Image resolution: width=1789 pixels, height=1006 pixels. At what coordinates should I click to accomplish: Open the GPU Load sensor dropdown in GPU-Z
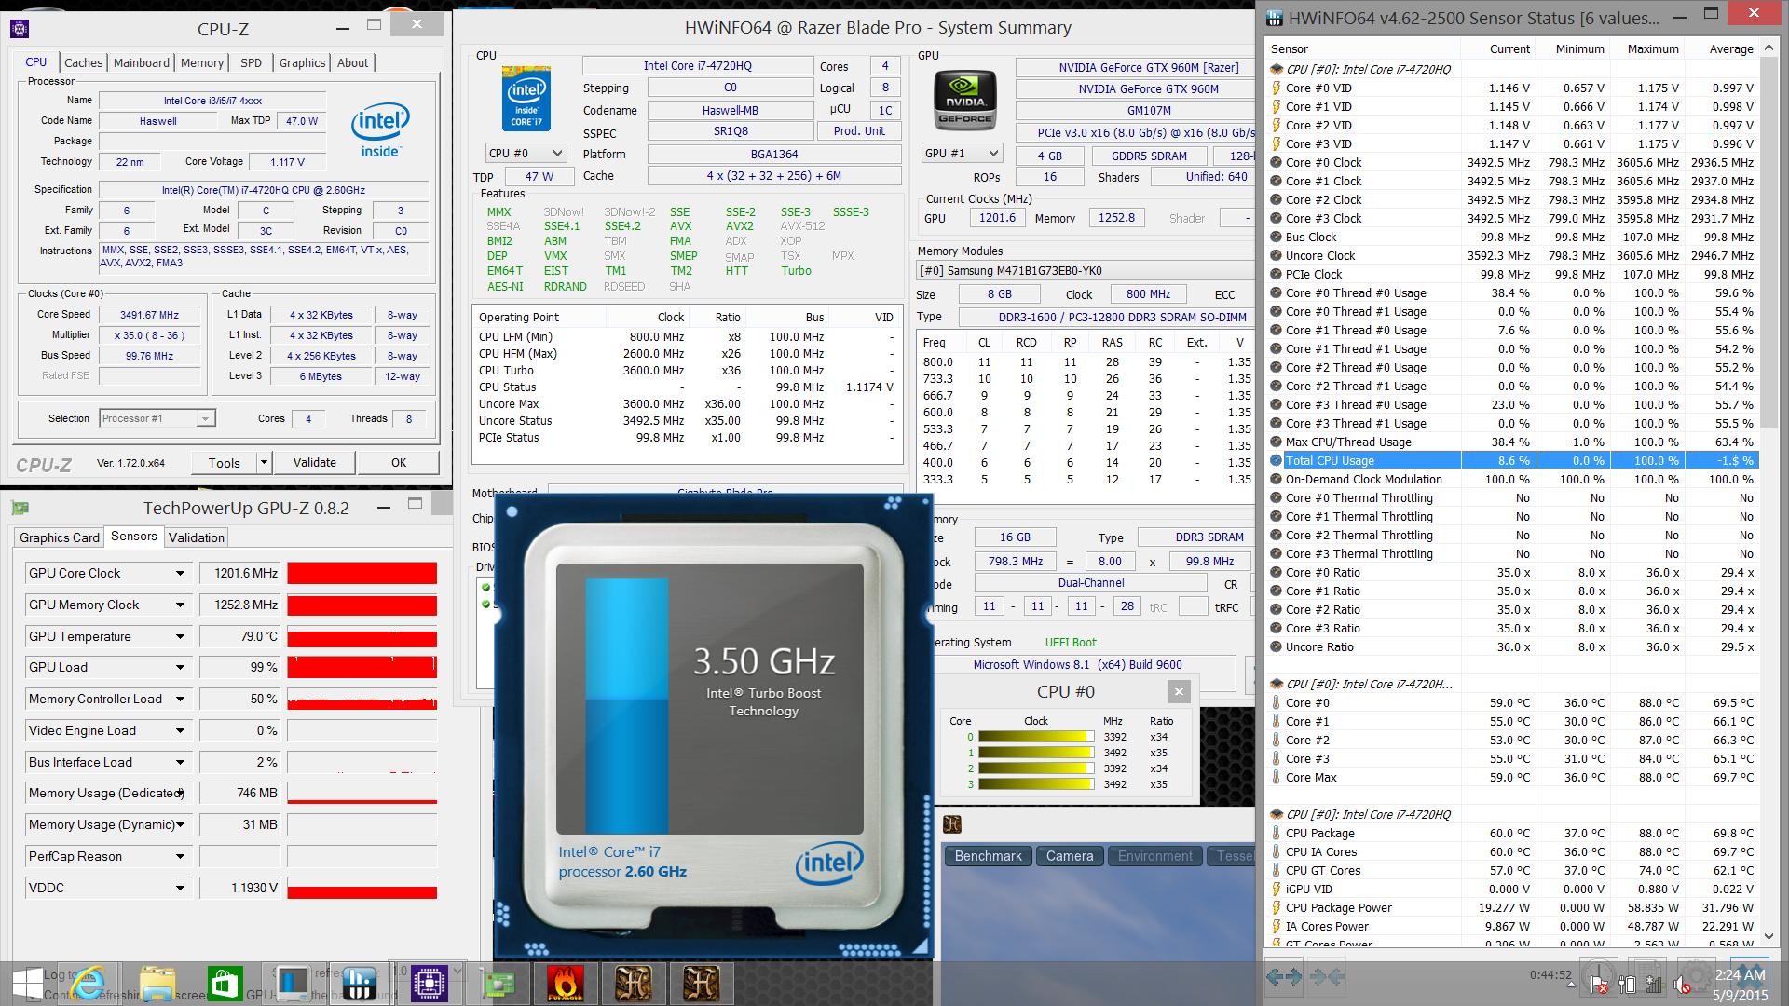pyautogui.click(x=180, y=667)
